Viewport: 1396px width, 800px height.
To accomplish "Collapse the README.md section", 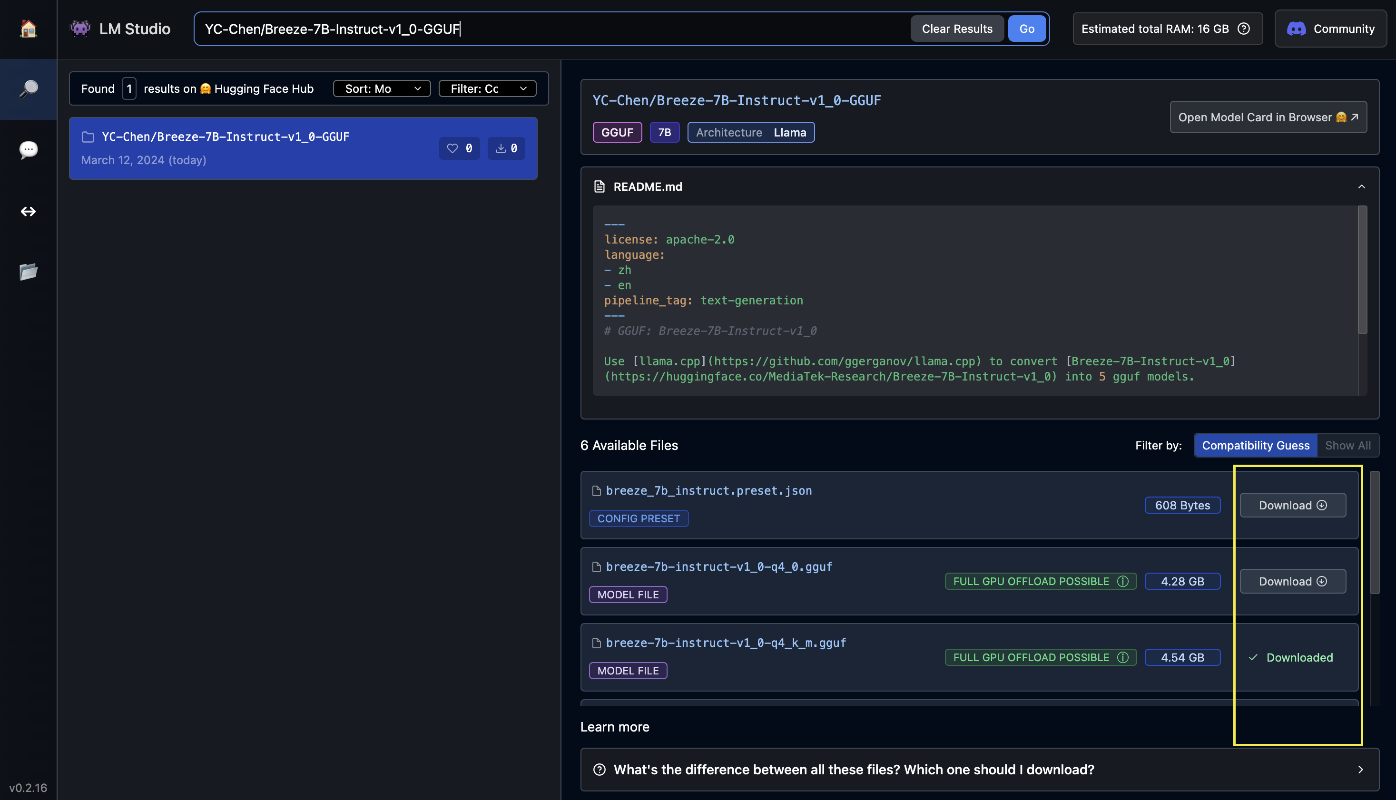I will 1361,187.
